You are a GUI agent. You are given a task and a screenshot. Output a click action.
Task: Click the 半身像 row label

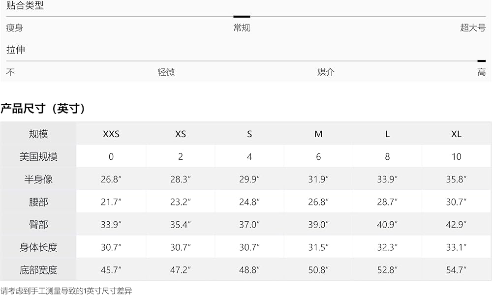(38, 179)
